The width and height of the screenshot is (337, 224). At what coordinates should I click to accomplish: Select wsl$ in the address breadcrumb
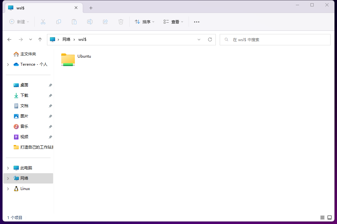(82, 39)
